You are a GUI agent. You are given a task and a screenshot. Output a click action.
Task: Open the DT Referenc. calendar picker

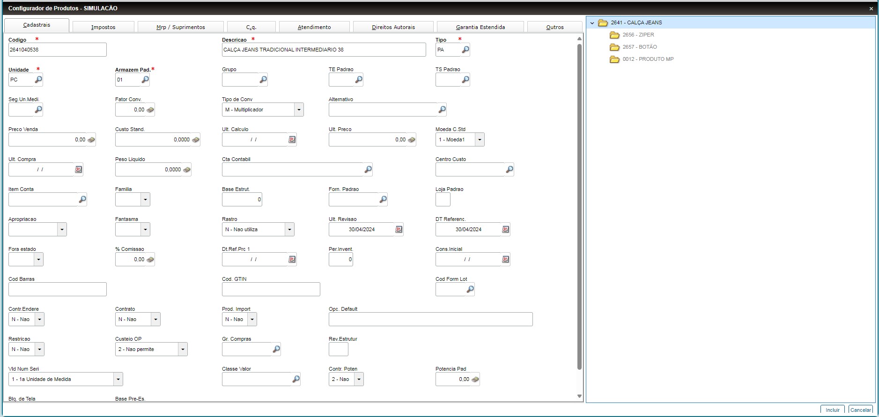pos(506,229)
